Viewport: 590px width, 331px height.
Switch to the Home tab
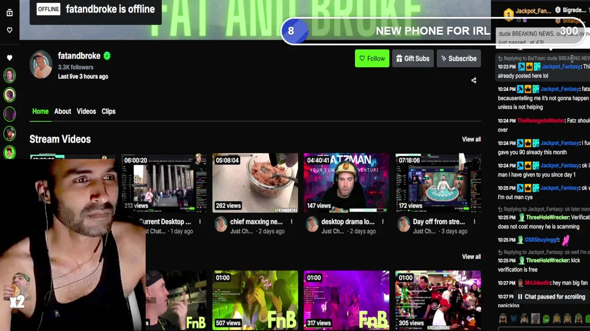coord(40,111)
